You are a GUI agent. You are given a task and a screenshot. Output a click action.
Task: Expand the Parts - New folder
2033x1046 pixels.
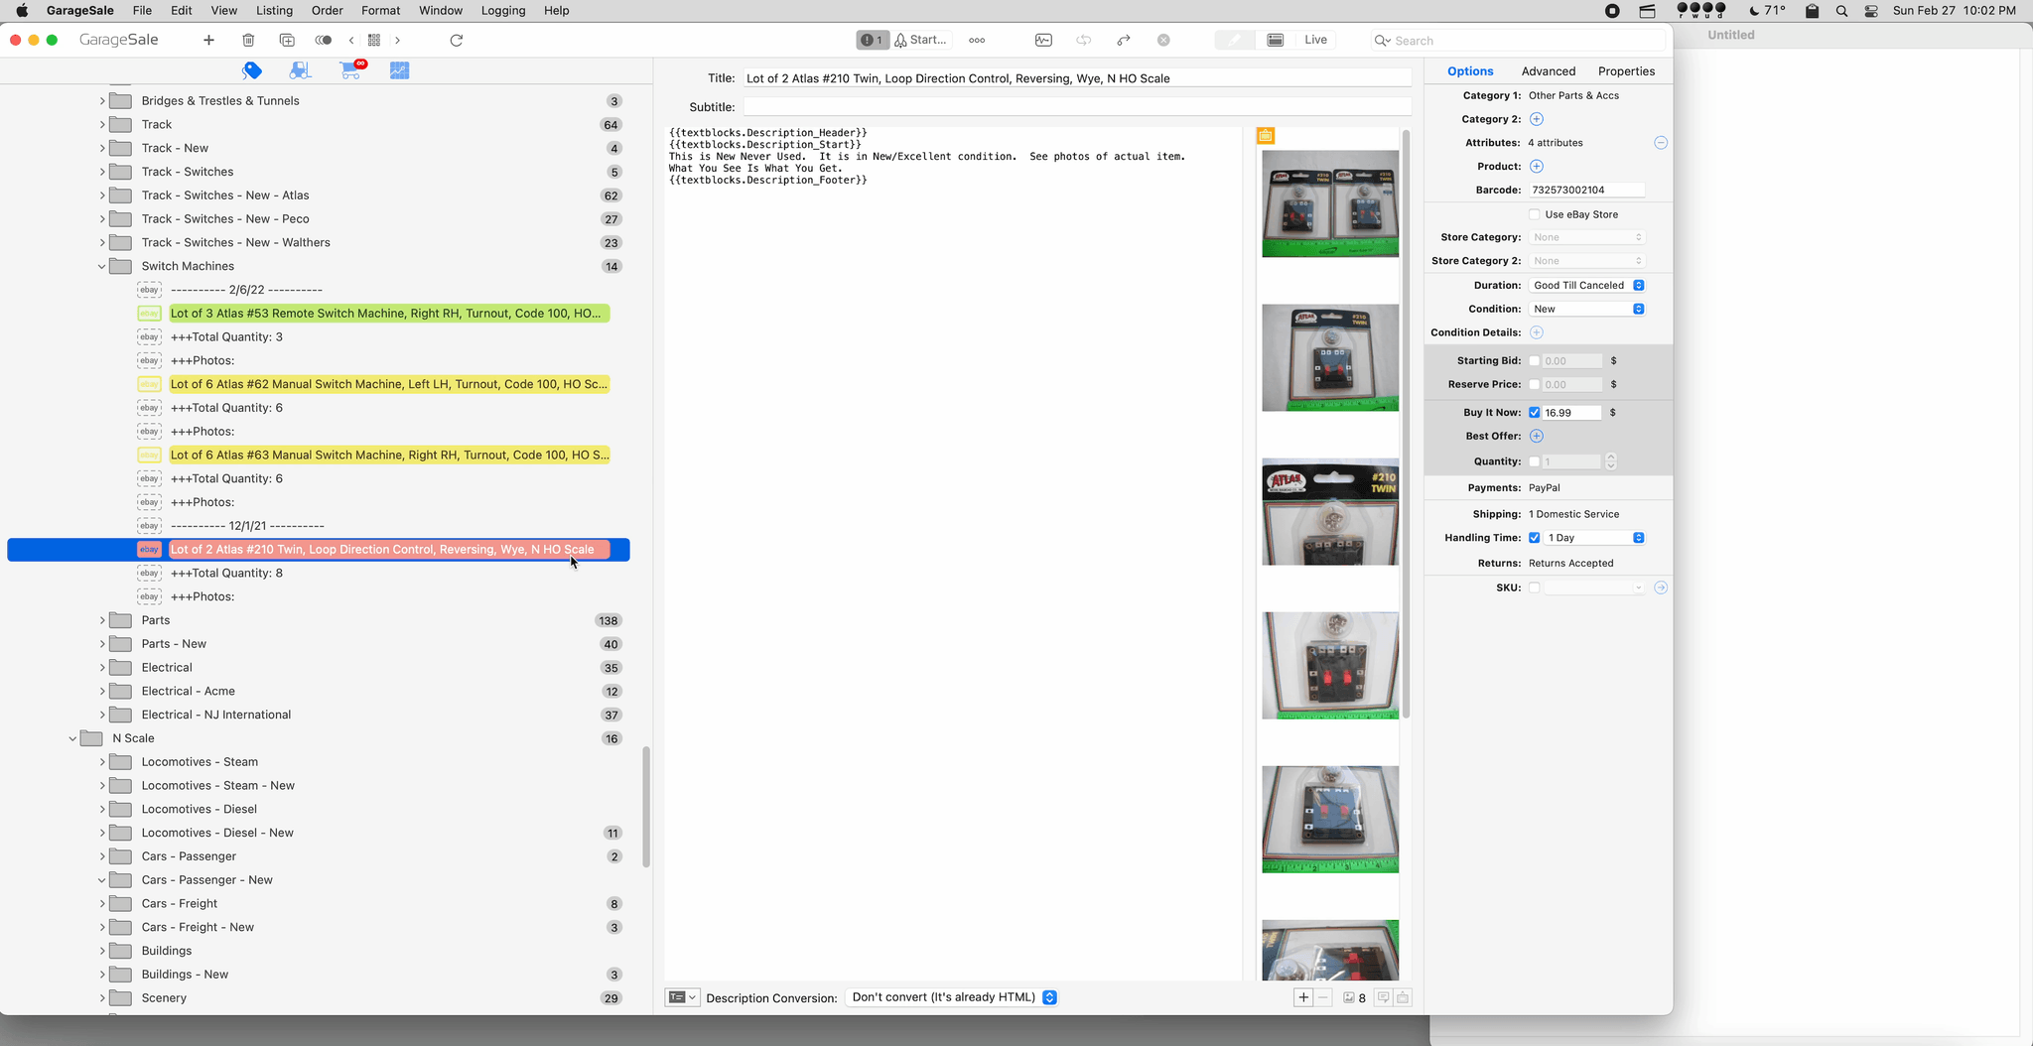point(101,644)
